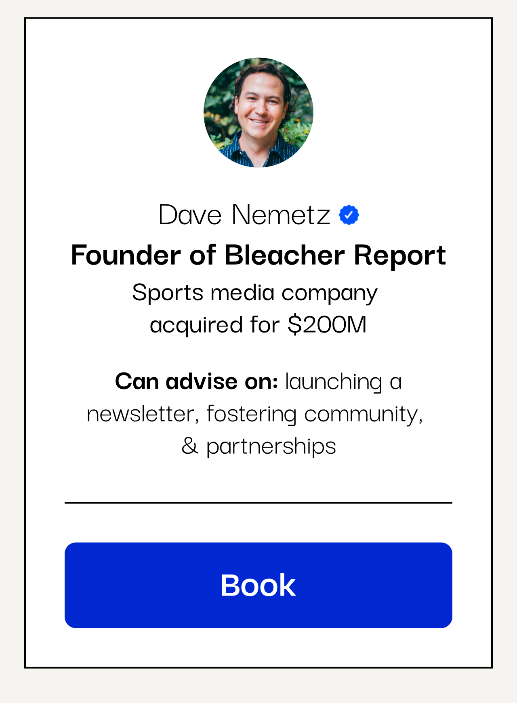Viewport: 517px width, 703px height.
Task: Click the bold Can advise on label
Action: 197,381
